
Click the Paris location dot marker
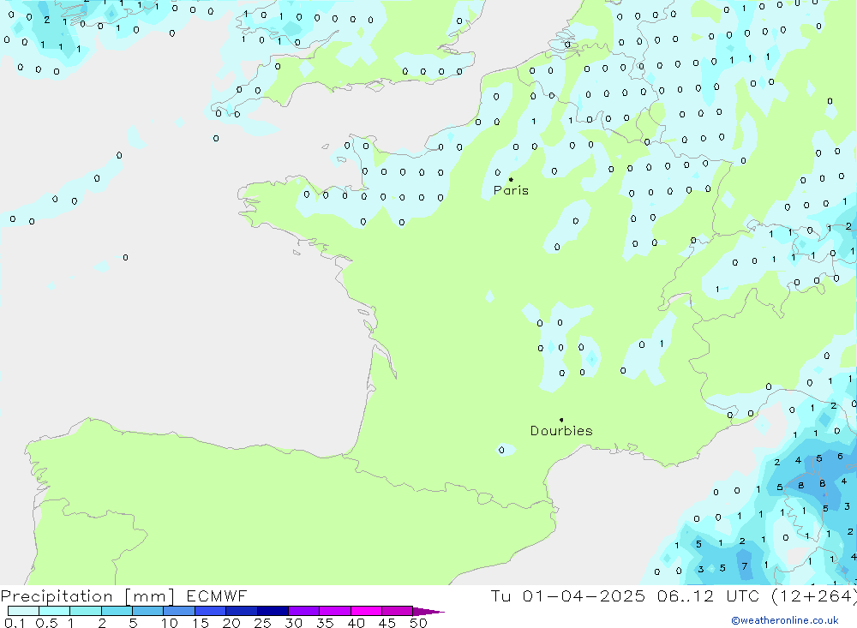511,179
